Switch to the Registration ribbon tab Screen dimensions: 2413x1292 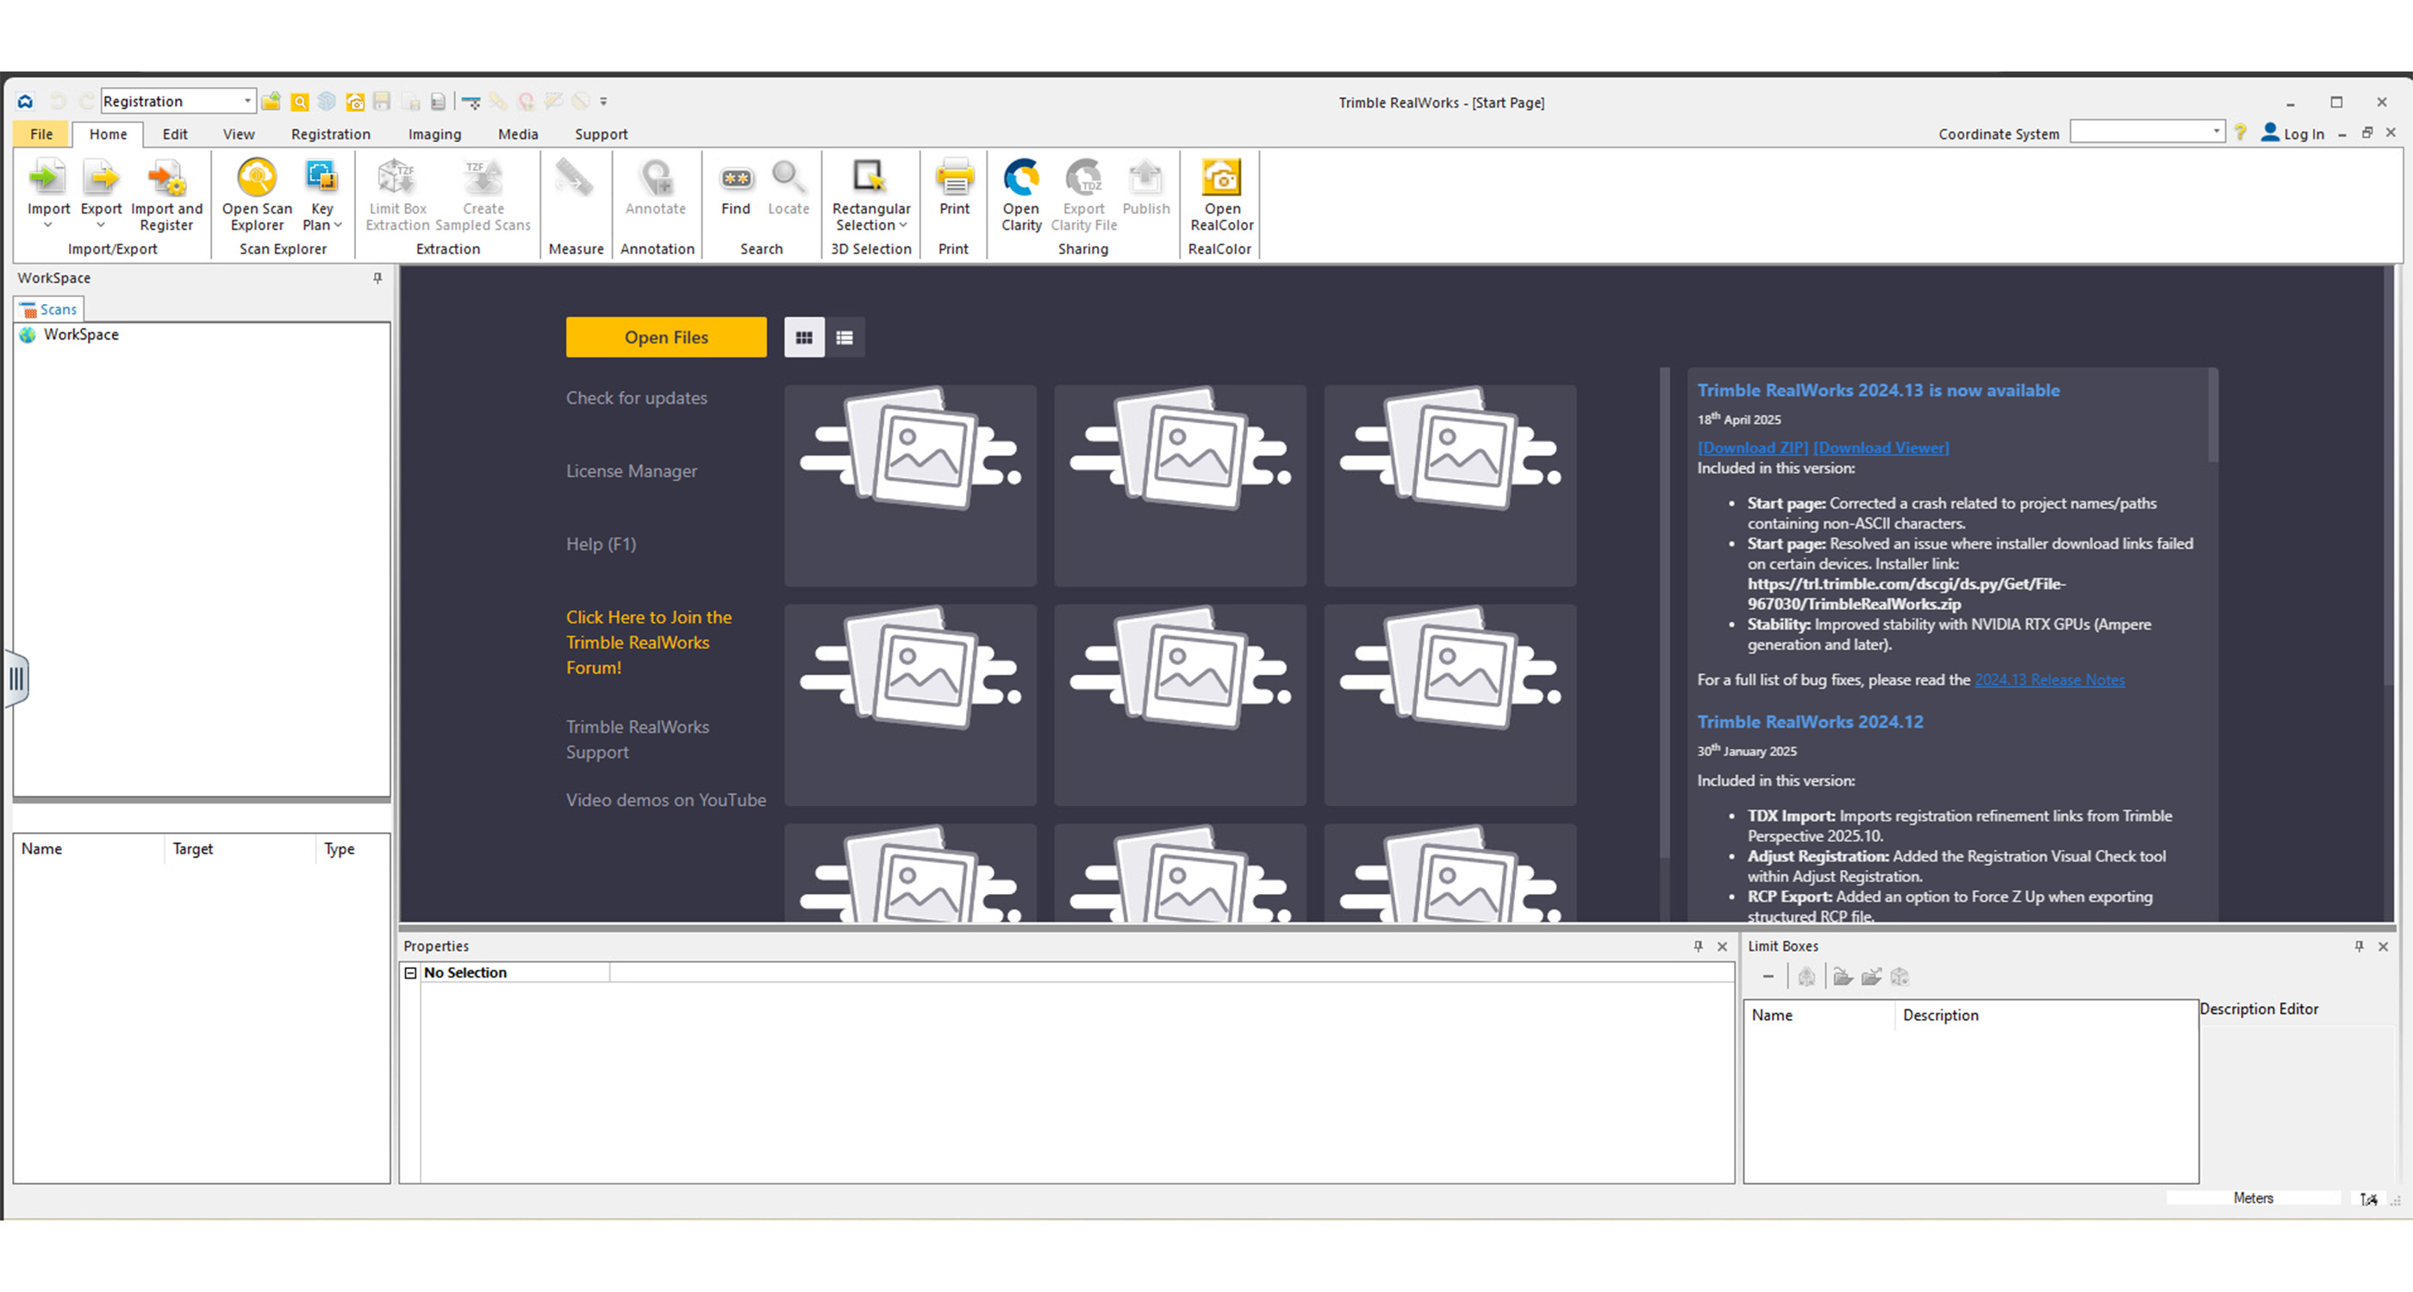(330, 134)
